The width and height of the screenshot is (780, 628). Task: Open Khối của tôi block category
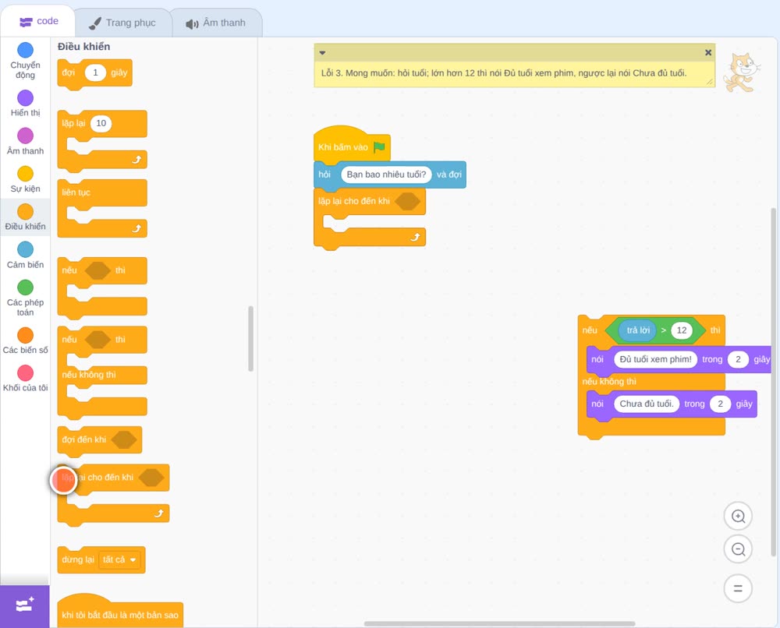pyautogui.click(x=26, y=379)
